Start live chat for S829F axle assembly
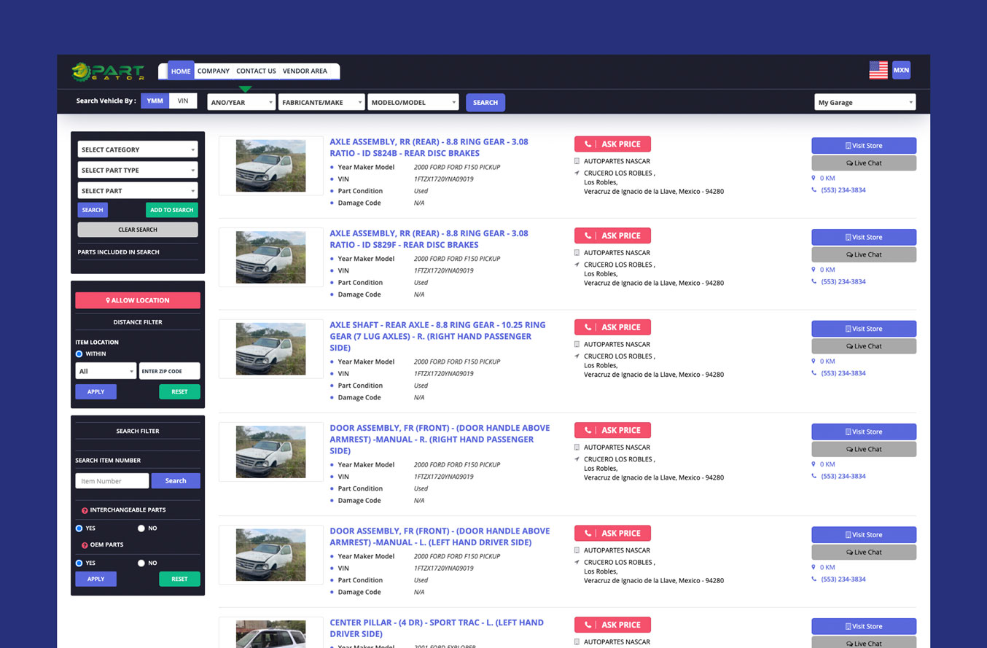This screenshot has width=987, height=648. (864, 254)
